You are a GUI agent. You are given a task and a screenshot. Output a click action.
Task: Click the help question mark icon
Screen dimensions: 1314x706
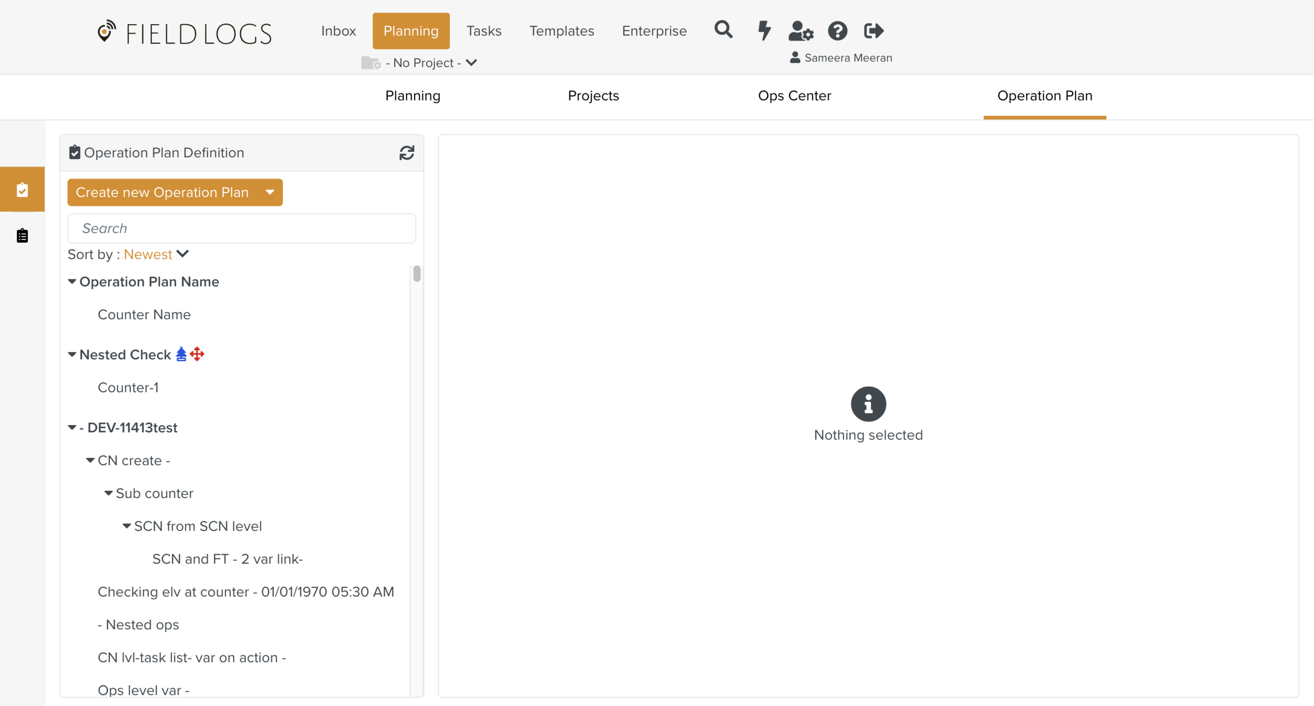[x=837, y=31]
